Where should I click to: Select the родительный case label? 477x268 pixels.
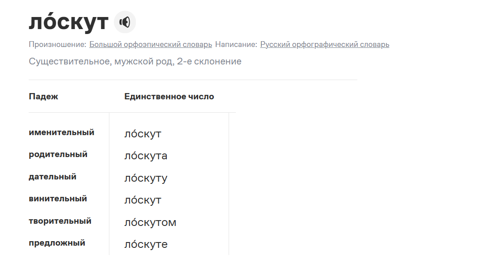coord(58,154)
